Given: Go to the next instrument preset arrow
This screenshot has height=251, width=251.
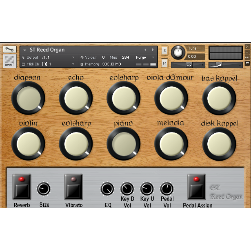Looking at the screenshot, I should [153, 50].
